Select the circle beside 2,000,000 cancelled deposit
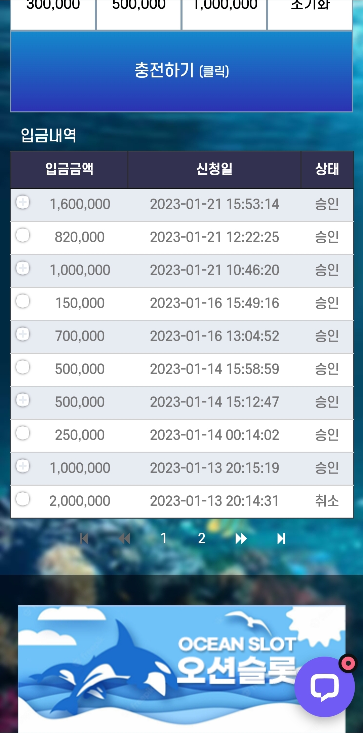Image resolution: width=363 pixels, height=733 pixels. 23,499
